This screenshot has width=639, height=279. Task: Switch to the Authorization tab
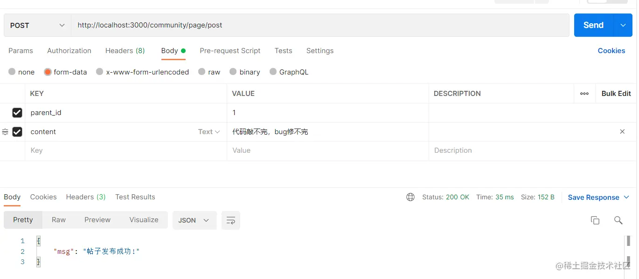(x=69, y=51)
